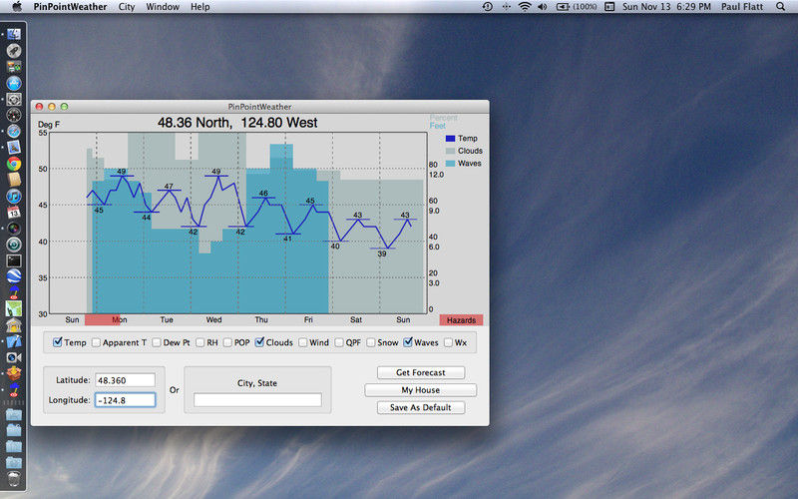Tick the Wx checkbox
Screen dimensions: 798x499
coord(448,342)
